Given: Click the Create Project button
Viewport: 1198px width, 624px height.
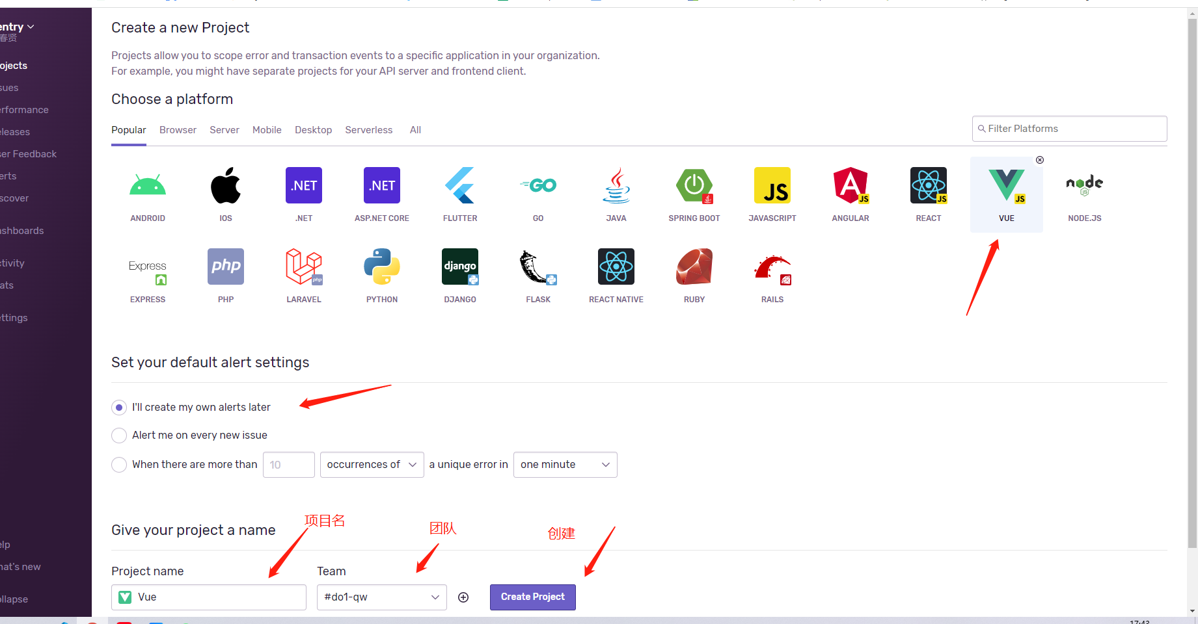Looking at the screenshot, I should pos(533,597).
